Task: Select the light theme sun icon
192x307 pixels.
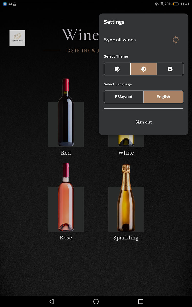Action: point(117,69)
